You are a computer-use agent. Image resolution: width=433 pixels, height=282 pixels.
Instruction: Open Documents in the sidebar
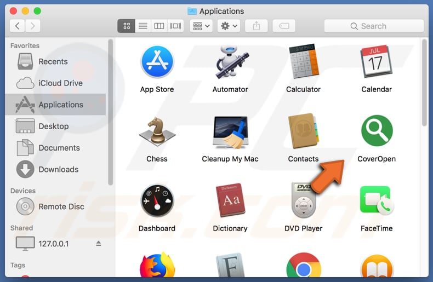[55, 148]
